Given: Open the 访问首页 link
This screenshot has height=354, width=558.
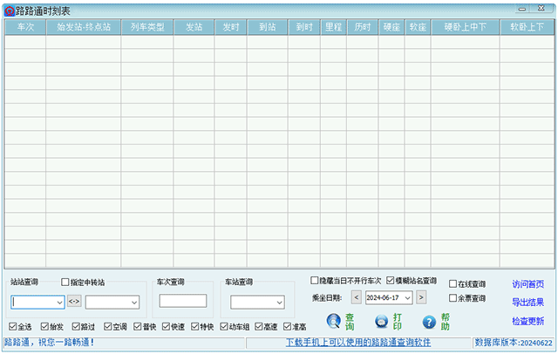Looking at the screenshot, I should pos(527,284).
